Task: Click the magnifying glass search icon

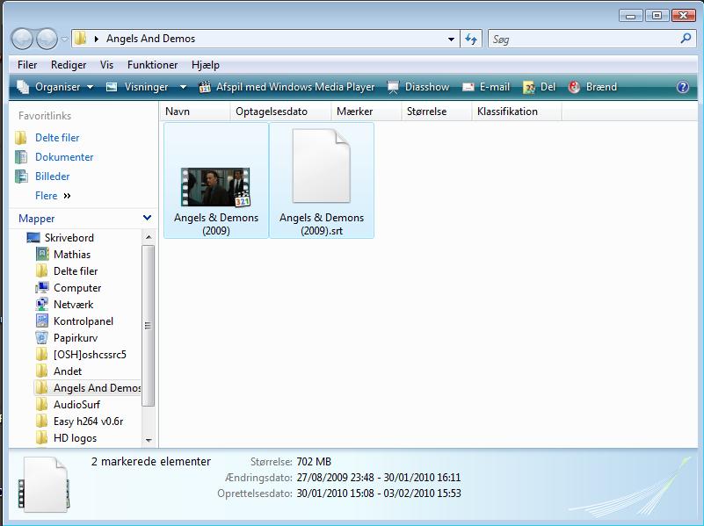Action: pos(686,39)
